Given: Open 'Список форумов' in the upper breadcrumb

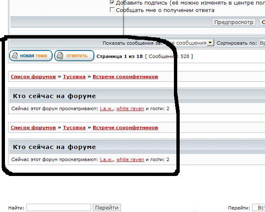Looking at the screenshot, I should click(x=33, y=77).
